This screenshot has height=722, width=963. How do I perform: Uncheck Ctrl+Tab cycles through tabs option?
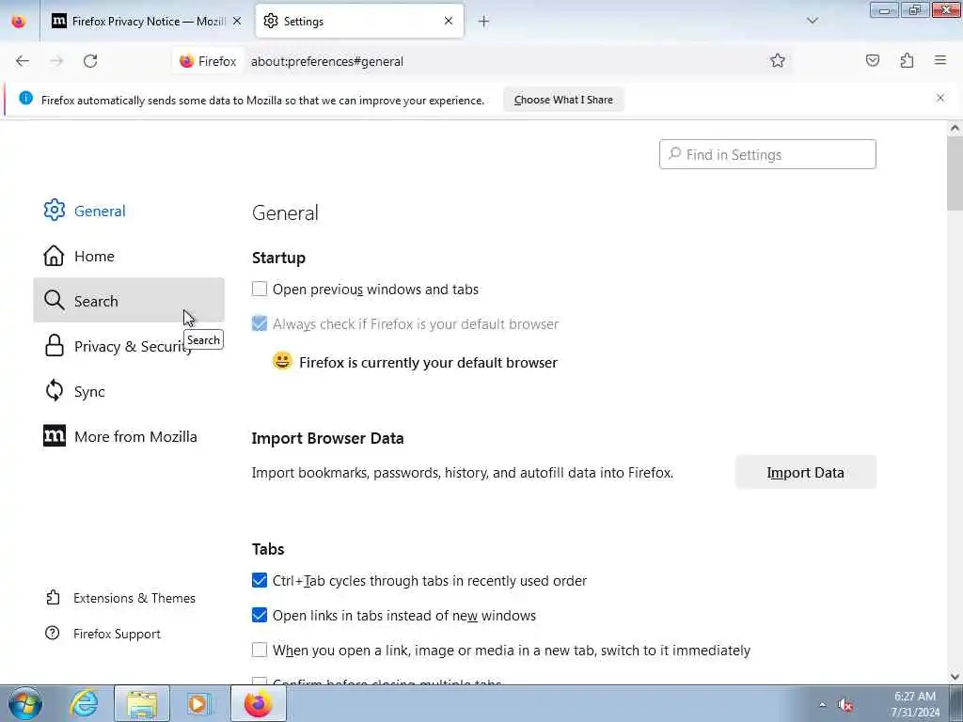pos(260,580)
